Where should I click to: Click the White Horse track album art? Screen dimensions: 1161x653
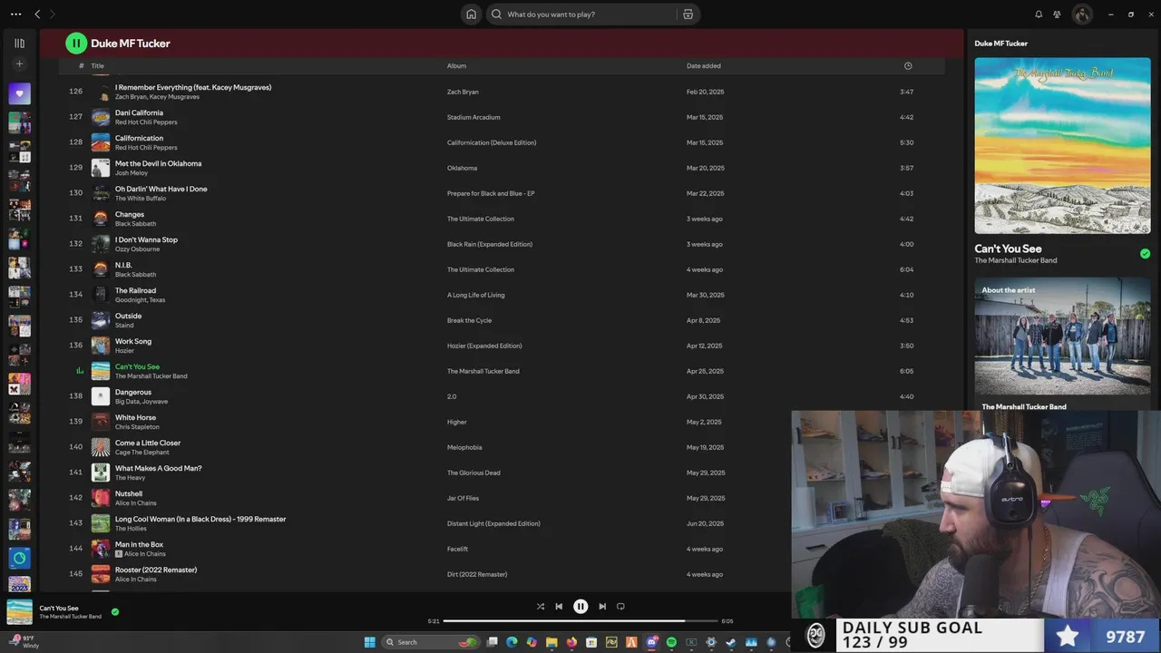101,422
